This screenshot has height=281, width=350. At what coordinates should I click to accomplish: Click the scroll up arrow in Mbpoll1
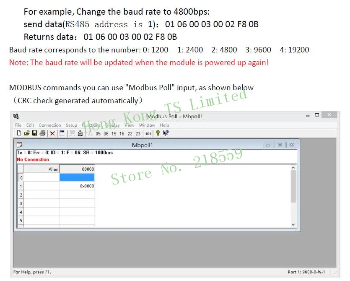293,167
